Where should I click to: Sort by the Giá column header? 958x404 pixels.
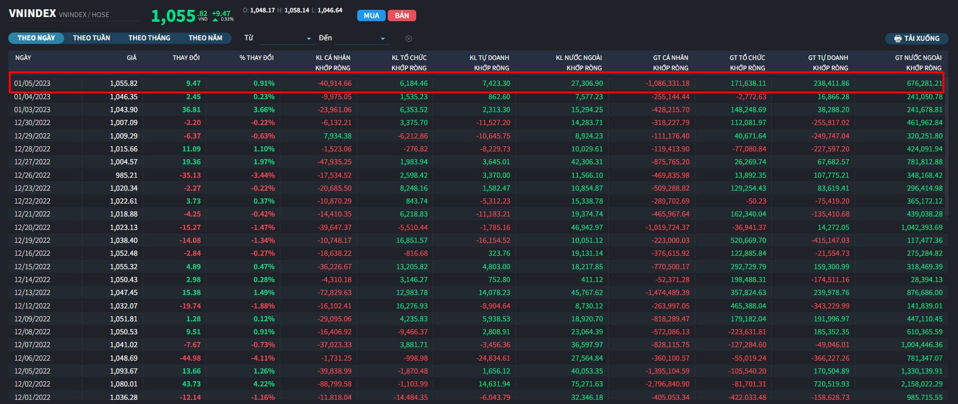point(131,57)
